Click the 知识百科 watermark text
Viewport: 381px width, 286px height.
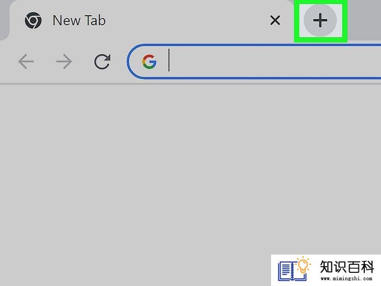[347, 267]
